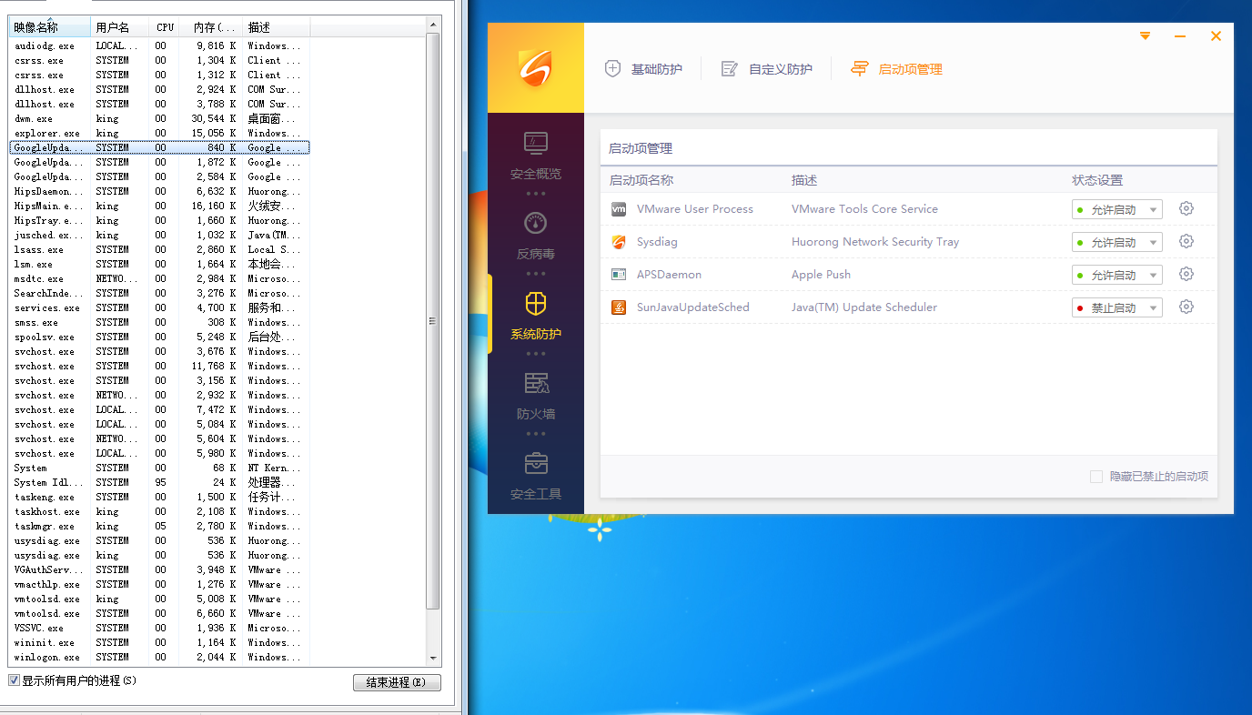Open the 安全工具 toolbox icon in sidebar
The image size is (1252, 715).
[x=536, y=463]
